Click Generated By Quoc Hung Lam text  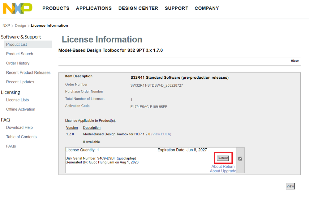102,162
